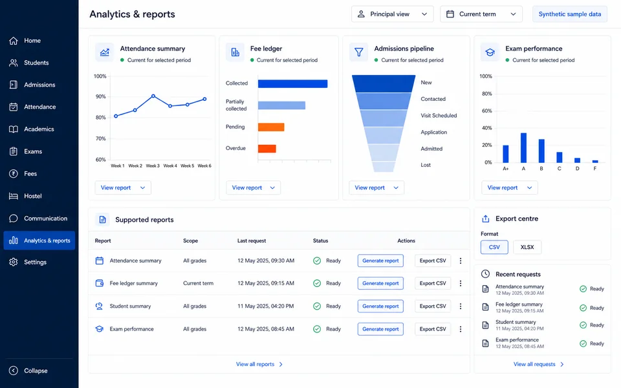Screen dimensions: 621x388
Task: Click the View all reports link
Action: click(259, 364)
